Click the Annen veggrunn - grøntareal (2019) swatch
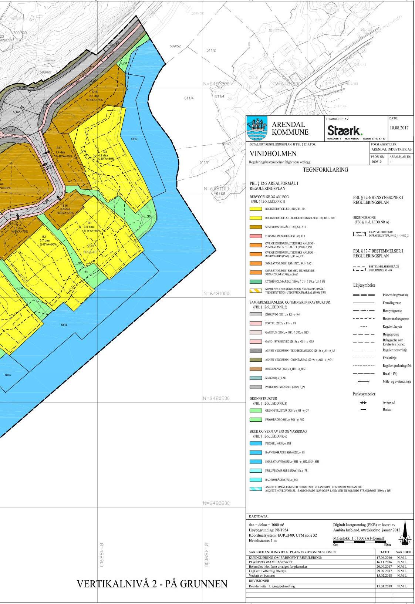 256,360
